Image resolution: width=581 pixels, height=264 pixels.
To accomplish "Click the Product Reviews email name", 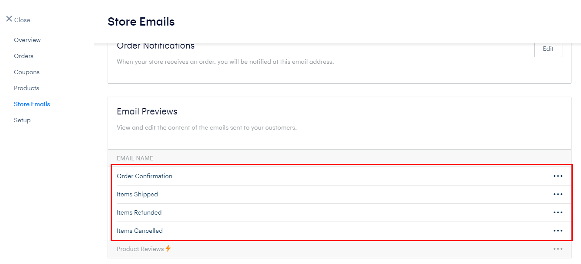I will tap(140, 249).
